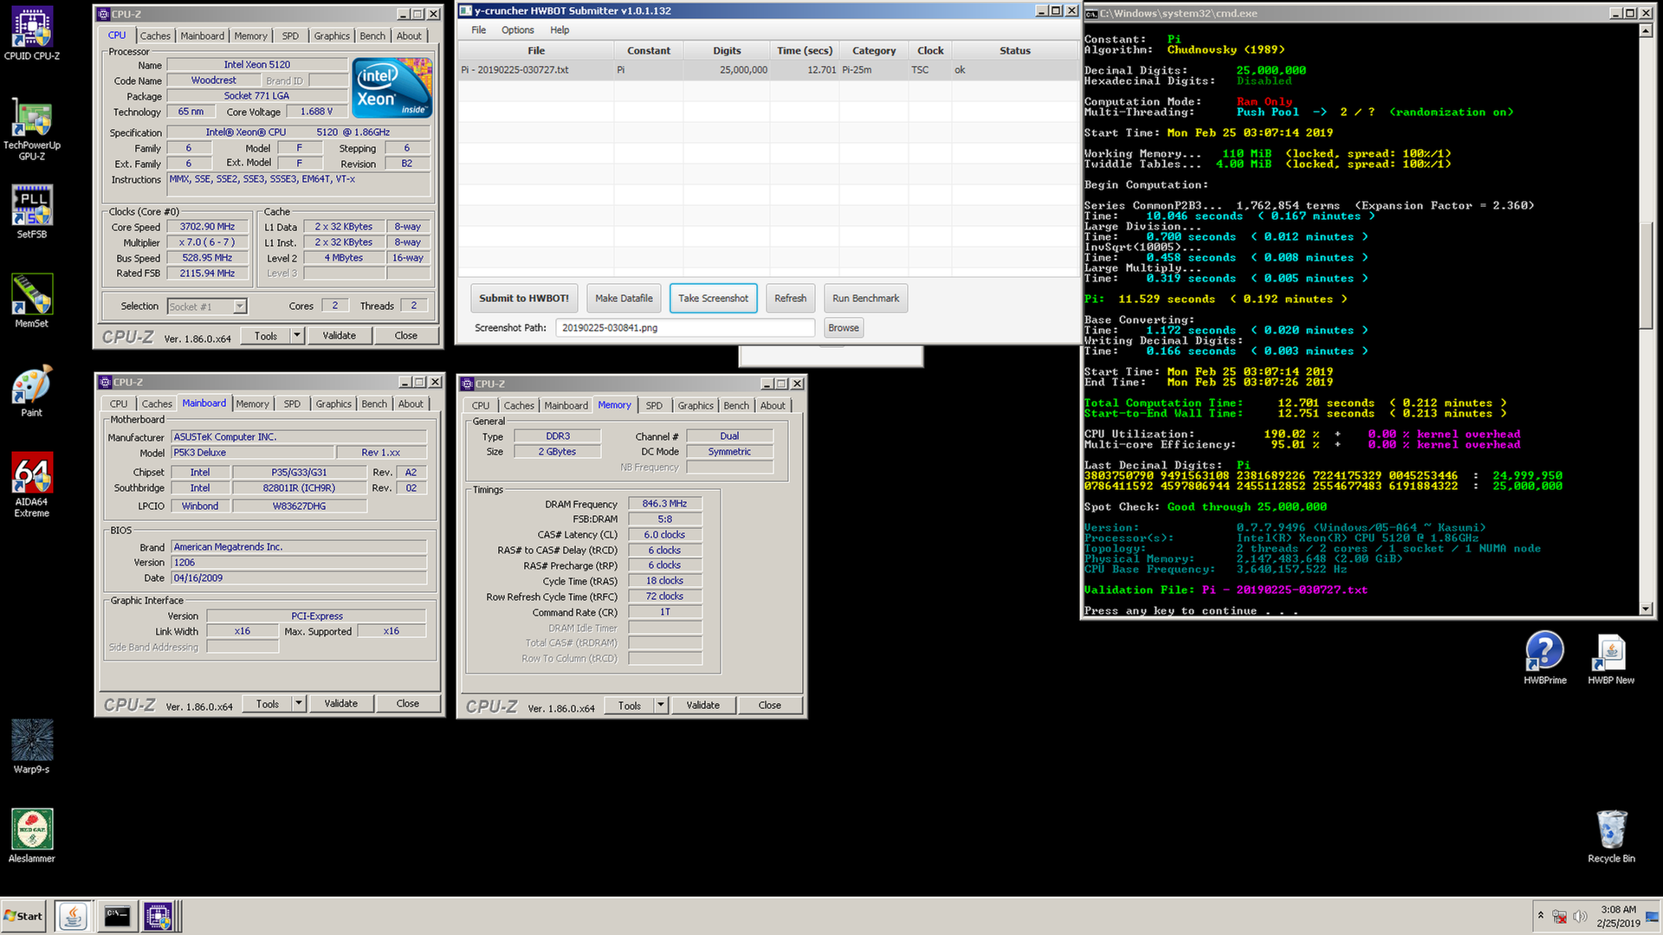Click the y-cruncher Submitter title bar icon
This screenshot has height=935, width=1663.
point(465,10)
